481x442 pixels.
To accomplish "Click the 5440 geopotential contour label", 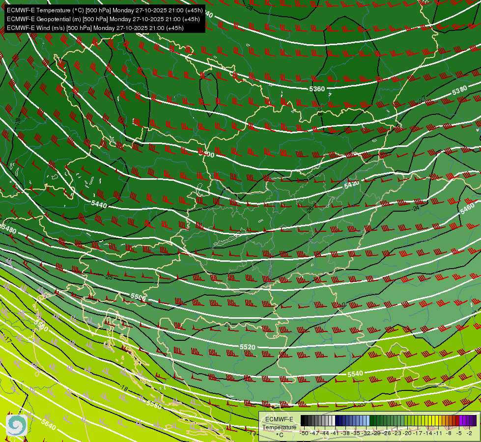I will [99, 204].
